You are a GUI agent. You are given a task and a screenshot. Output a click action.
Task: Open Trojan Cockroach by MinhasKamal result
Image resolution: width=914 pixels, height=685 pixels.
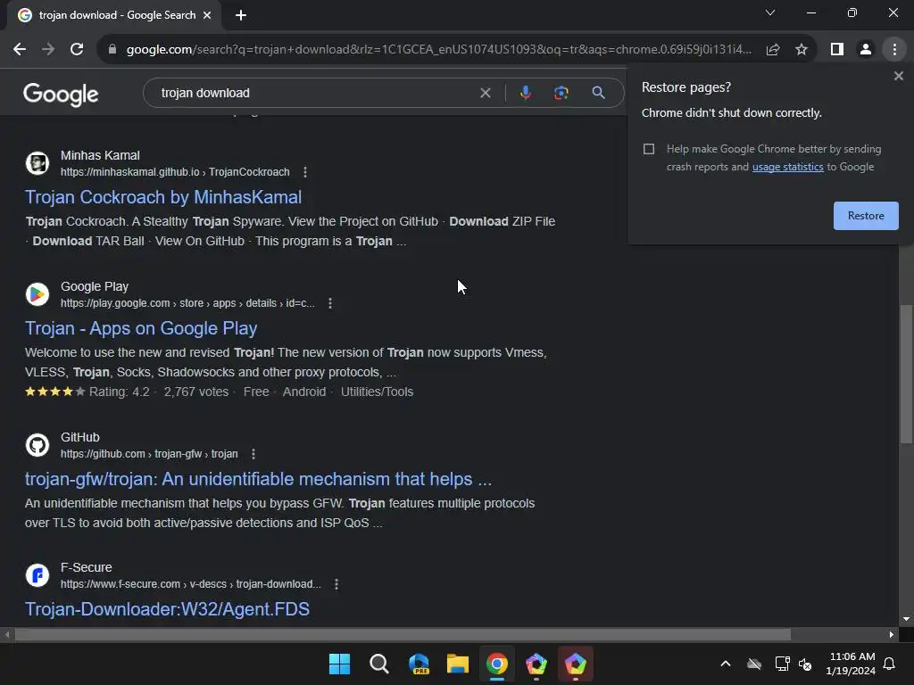(x=163, y=197)
